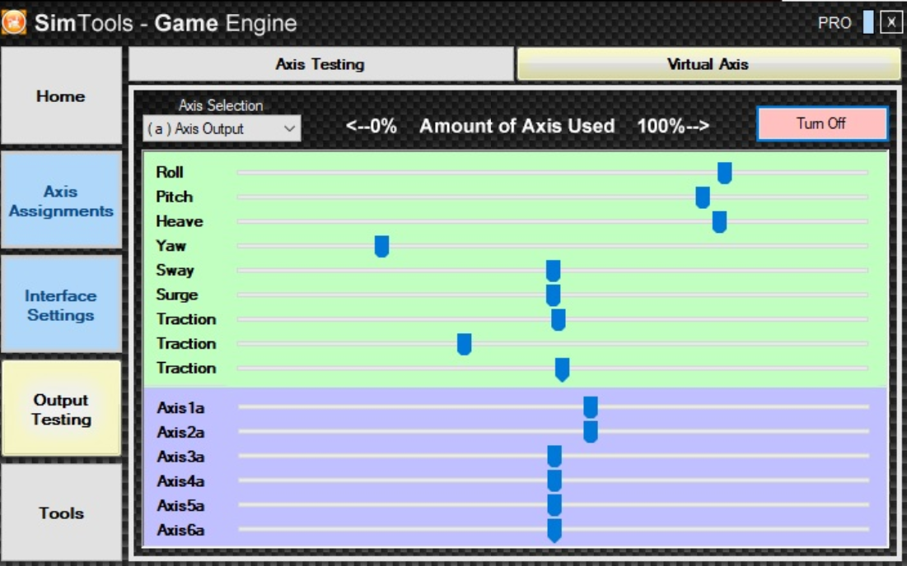Open Axis Assignments section
Screen dimensions: 907x566
tap(61, 201)
